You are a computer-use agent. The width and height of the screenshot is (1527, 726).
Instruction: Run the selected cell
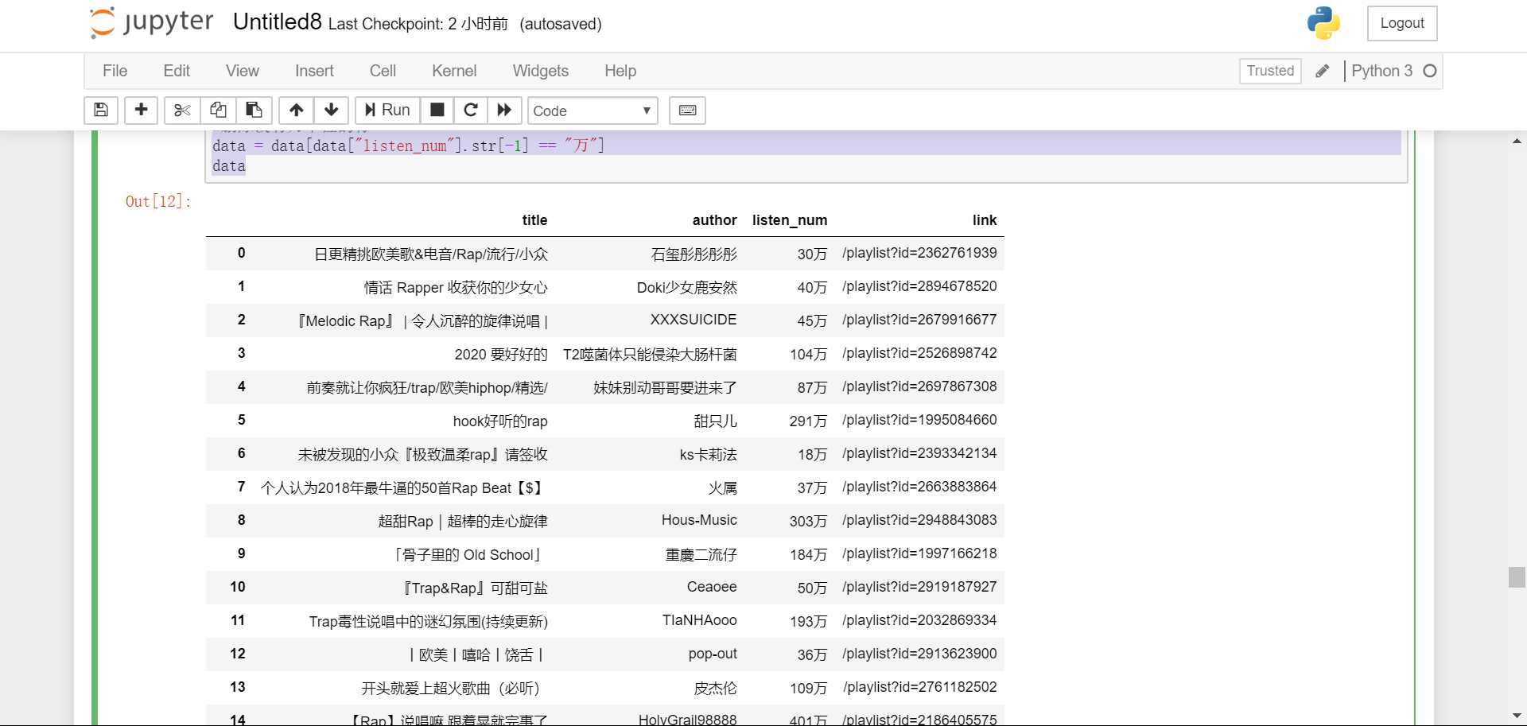click(x=387, y=110)
